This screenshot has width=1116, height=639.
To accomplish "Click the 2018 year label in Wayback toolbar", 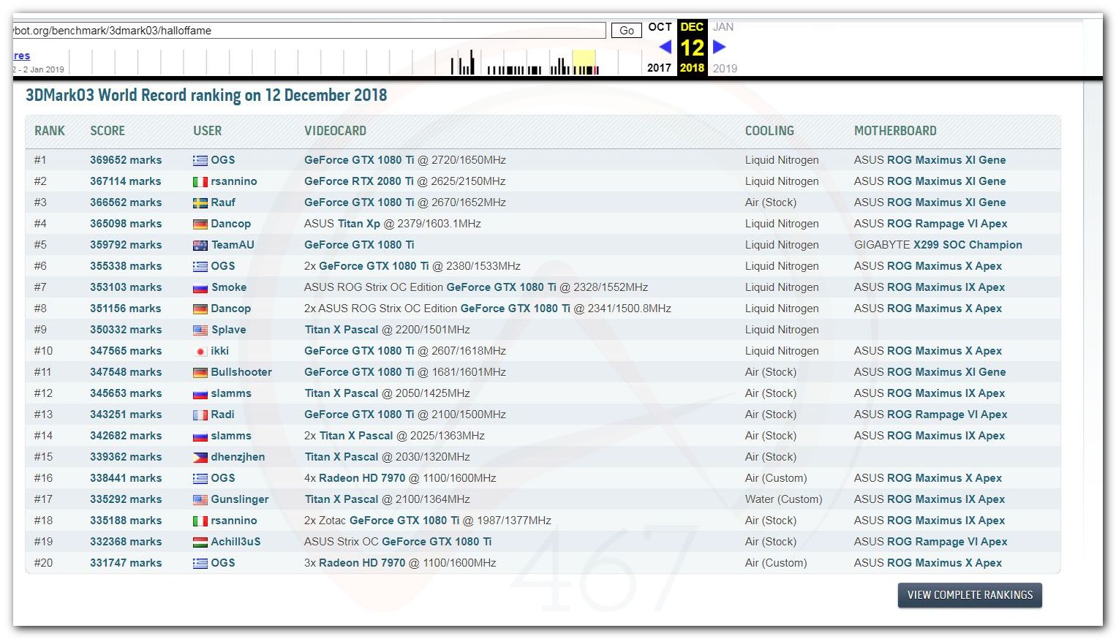I will click(x=692, y=68).
